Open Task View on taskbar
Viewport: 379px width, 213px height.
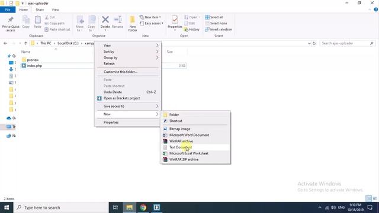click(115, 208)
